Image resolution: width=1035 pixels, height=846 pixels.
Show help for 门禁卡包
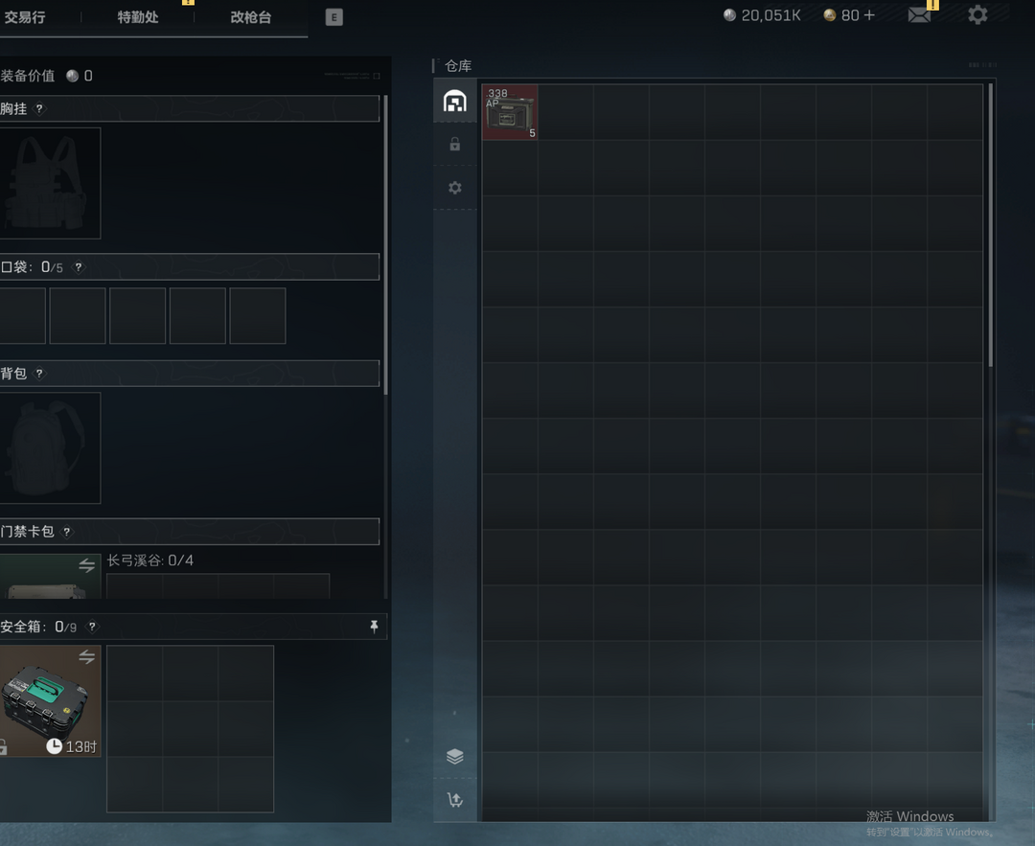point(67,532)
